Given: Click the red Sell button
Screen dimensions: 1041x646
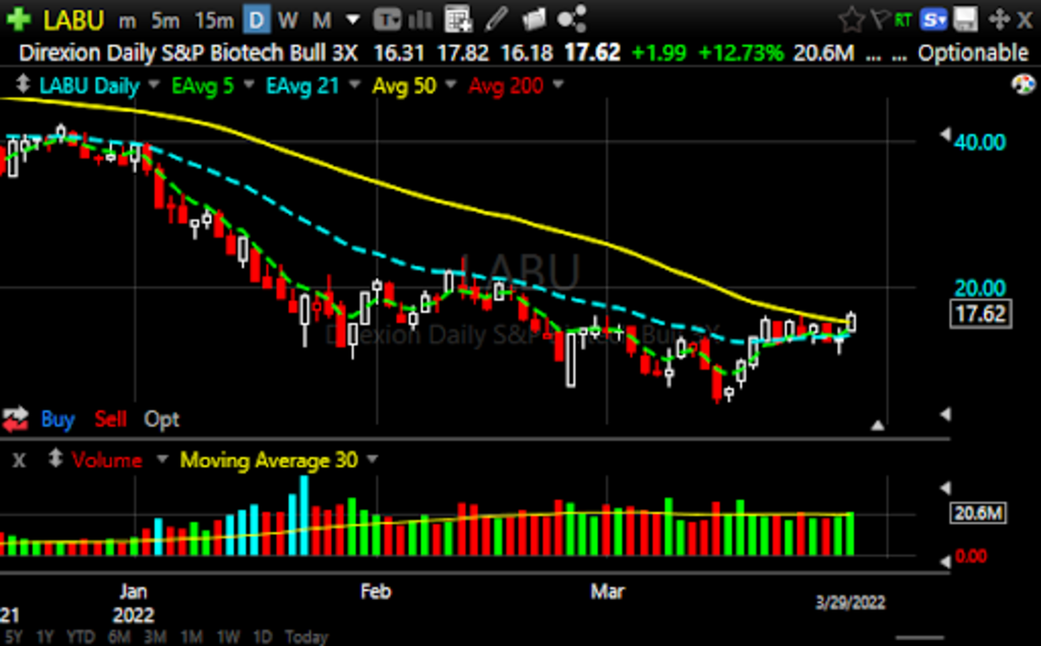Looking at the screenshot, I should (110, 421).
